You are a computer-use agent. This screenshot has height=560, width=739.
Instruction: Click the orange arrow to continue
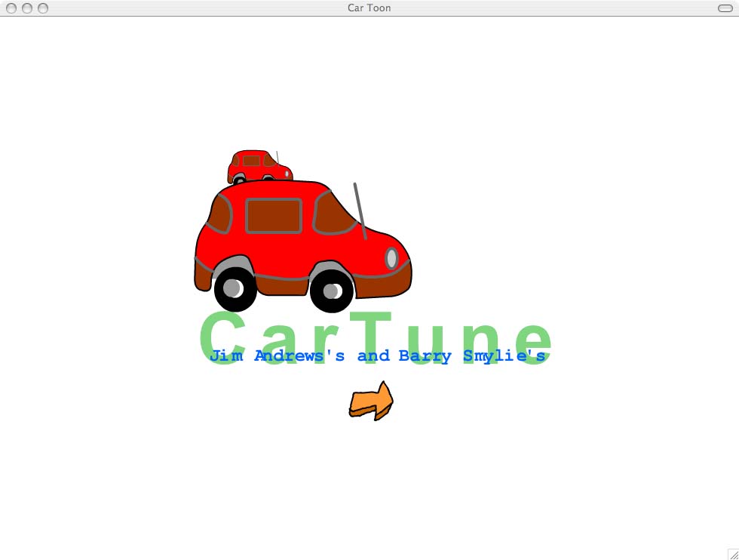(371, 401)
